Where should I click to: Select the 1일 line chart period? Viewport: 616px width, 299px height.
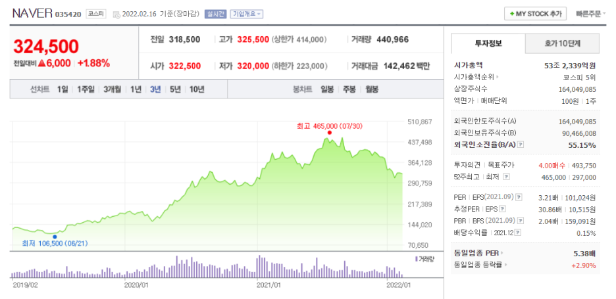pos(63,89)
